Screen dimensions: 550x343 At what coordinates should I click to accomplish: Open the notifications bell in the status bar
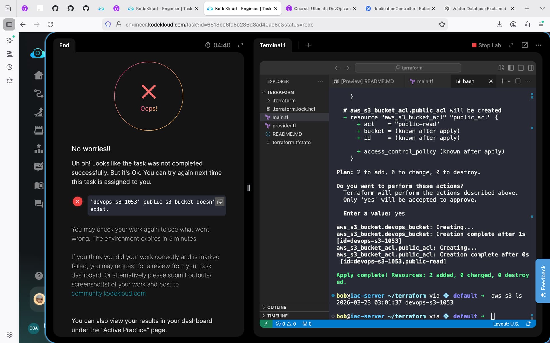tap(528, 324)
